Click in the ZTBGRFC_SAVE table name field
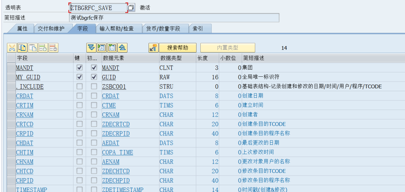 [x=98, y=8]
